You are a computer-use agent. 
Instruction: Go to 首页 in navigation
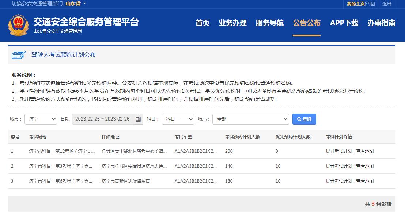point(202,23)
